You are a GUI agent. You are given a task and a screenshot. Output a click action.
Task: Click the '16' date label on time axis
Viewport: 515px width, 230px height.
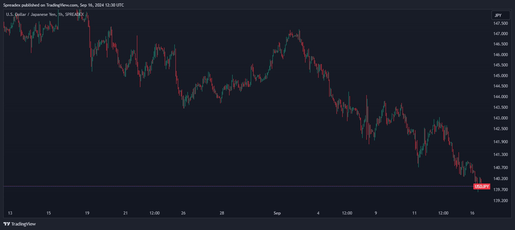[x=472, y=213]
